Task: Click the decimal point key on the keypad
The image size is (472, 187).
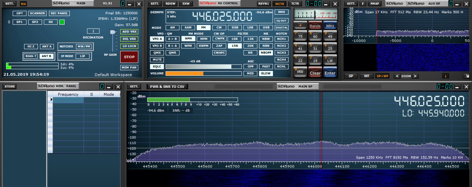Action: [300, 25]
